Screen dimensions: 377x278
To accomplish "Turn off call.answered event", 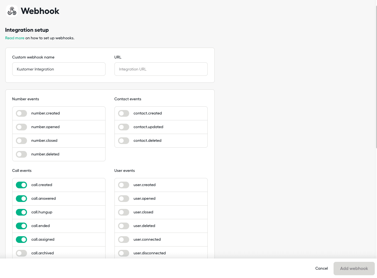I will 21,199.
